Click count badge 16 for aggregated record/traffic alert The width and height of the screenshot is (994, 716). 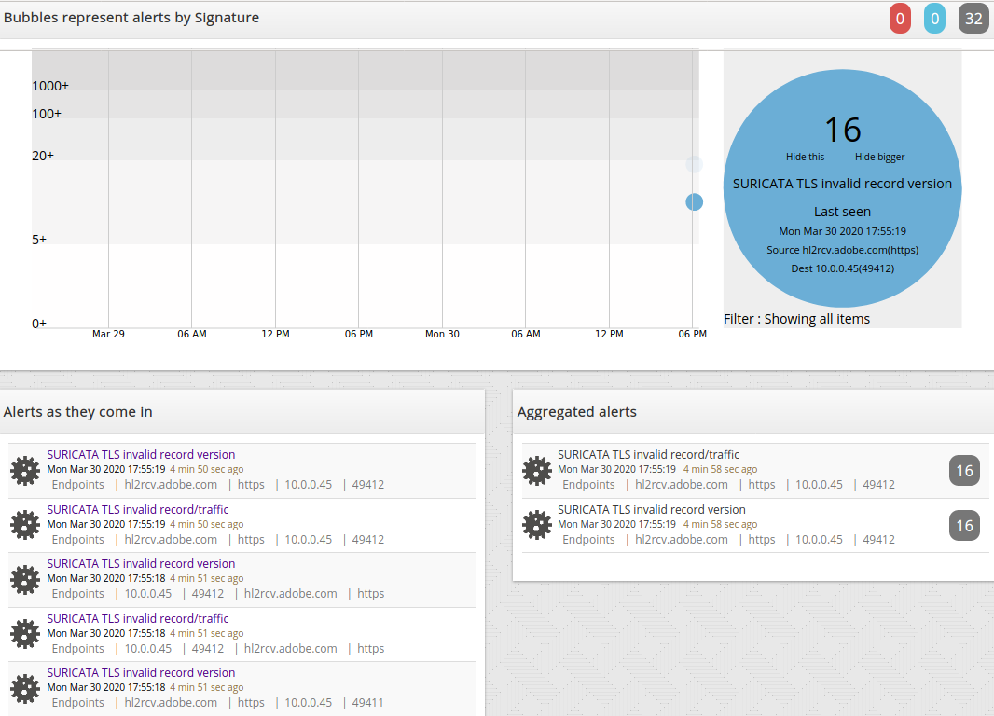coord(964,471)
